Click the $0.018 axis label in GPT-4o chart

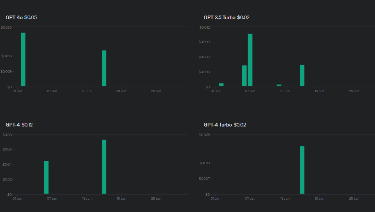tap(6, 56)
